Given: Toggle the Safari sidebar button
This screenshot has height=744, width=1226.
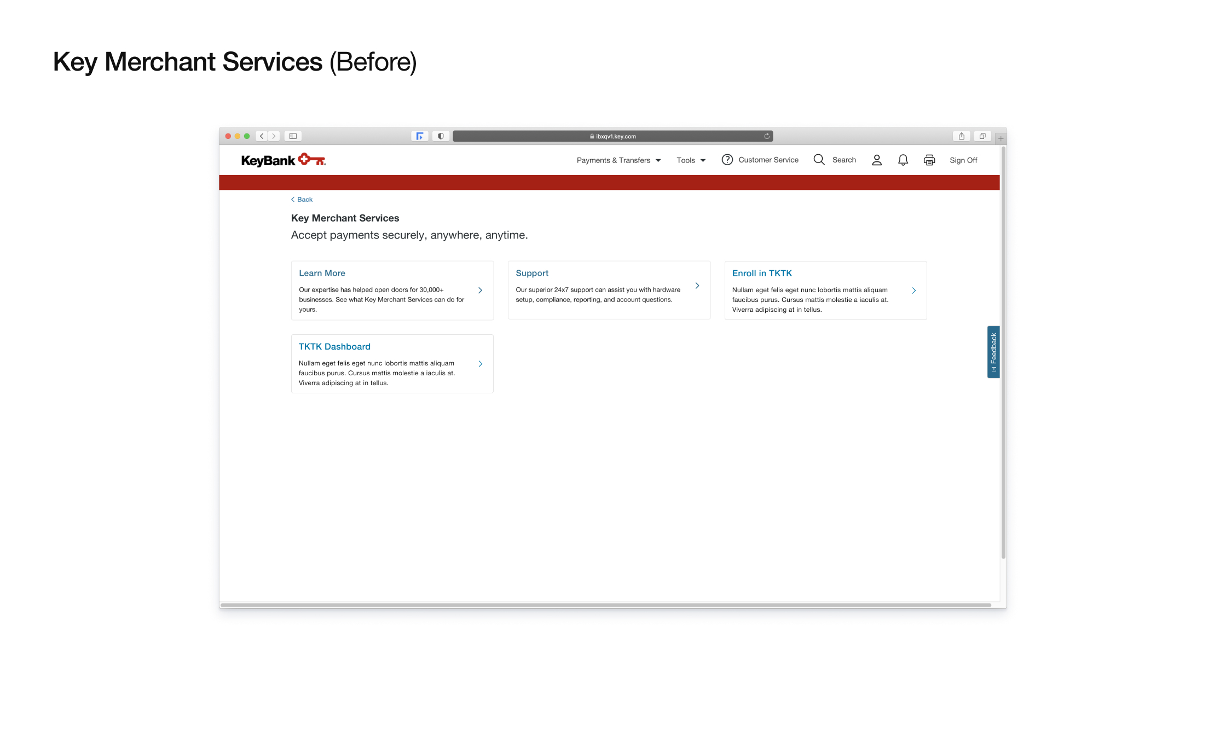Looking at the screenshot, I should pos(293,136).
